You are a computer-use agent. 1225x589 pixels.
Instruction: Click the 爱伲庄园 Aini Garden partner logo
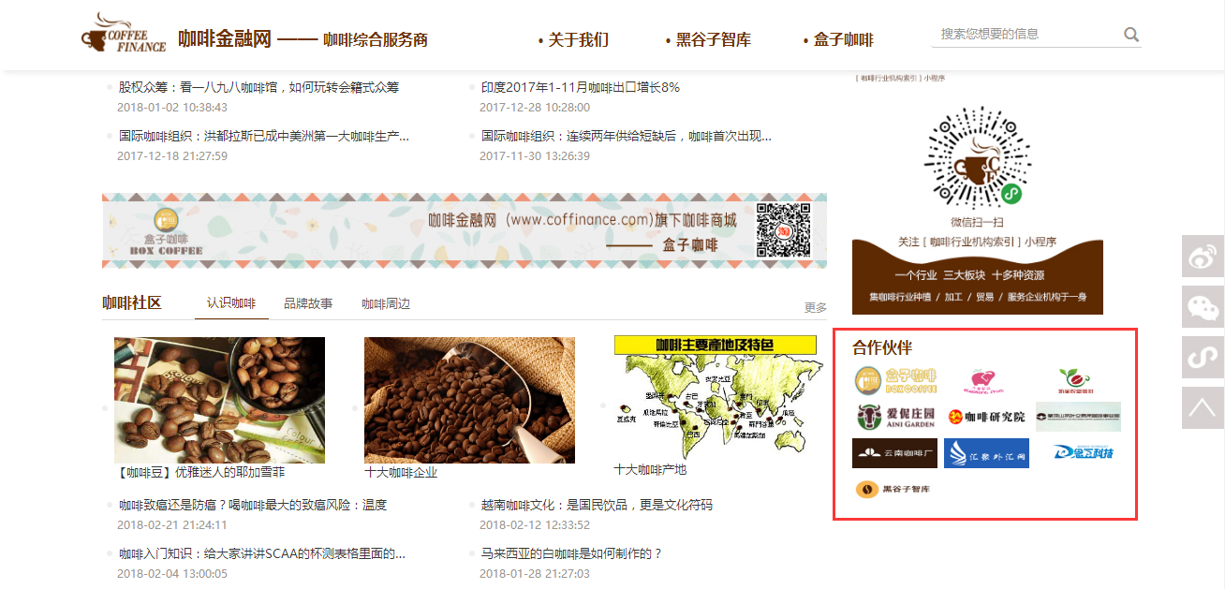[895, 417]
